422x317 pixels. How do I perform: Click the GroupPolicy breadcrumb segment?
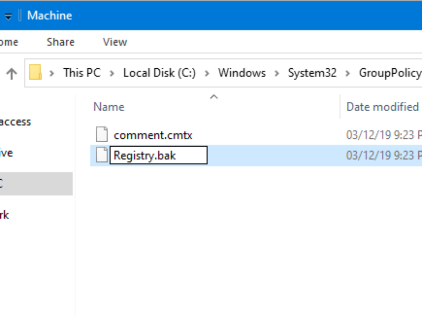[390, 73]
